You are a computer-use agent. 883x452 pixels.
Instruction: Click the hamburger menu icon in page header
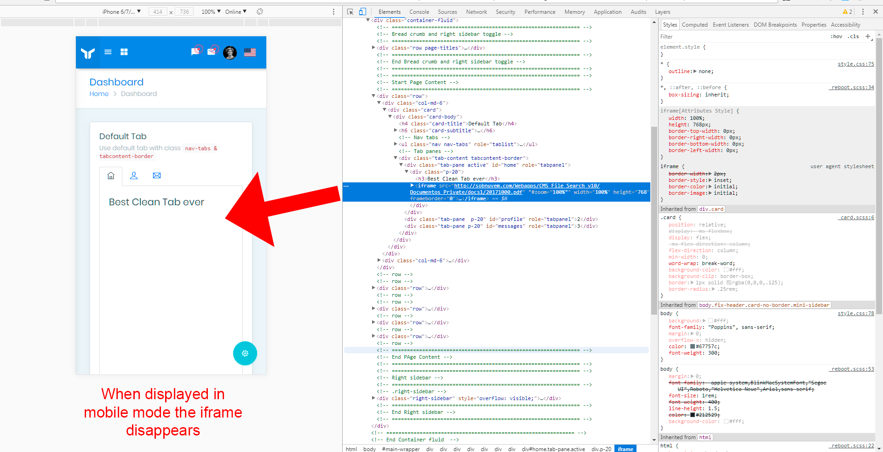coord(108,52)
